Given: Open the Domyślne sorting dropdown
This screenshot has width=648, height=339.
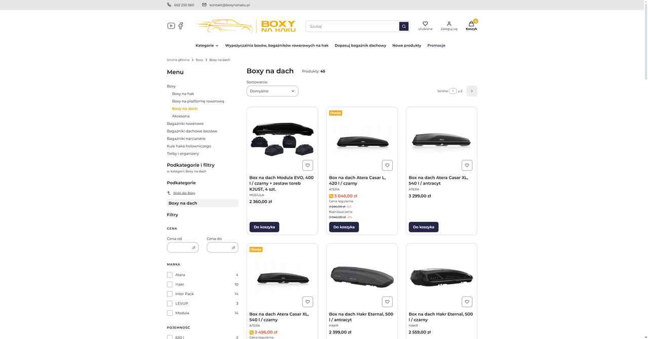Looking at the screenshot, I should pyautogui.click(x=272, y=91).
